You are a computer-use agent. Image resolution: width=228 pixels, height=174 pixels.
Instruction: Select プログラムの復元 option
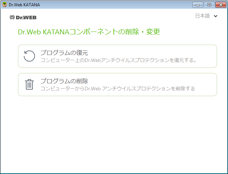pyautogui.click(x=117, y=56)
